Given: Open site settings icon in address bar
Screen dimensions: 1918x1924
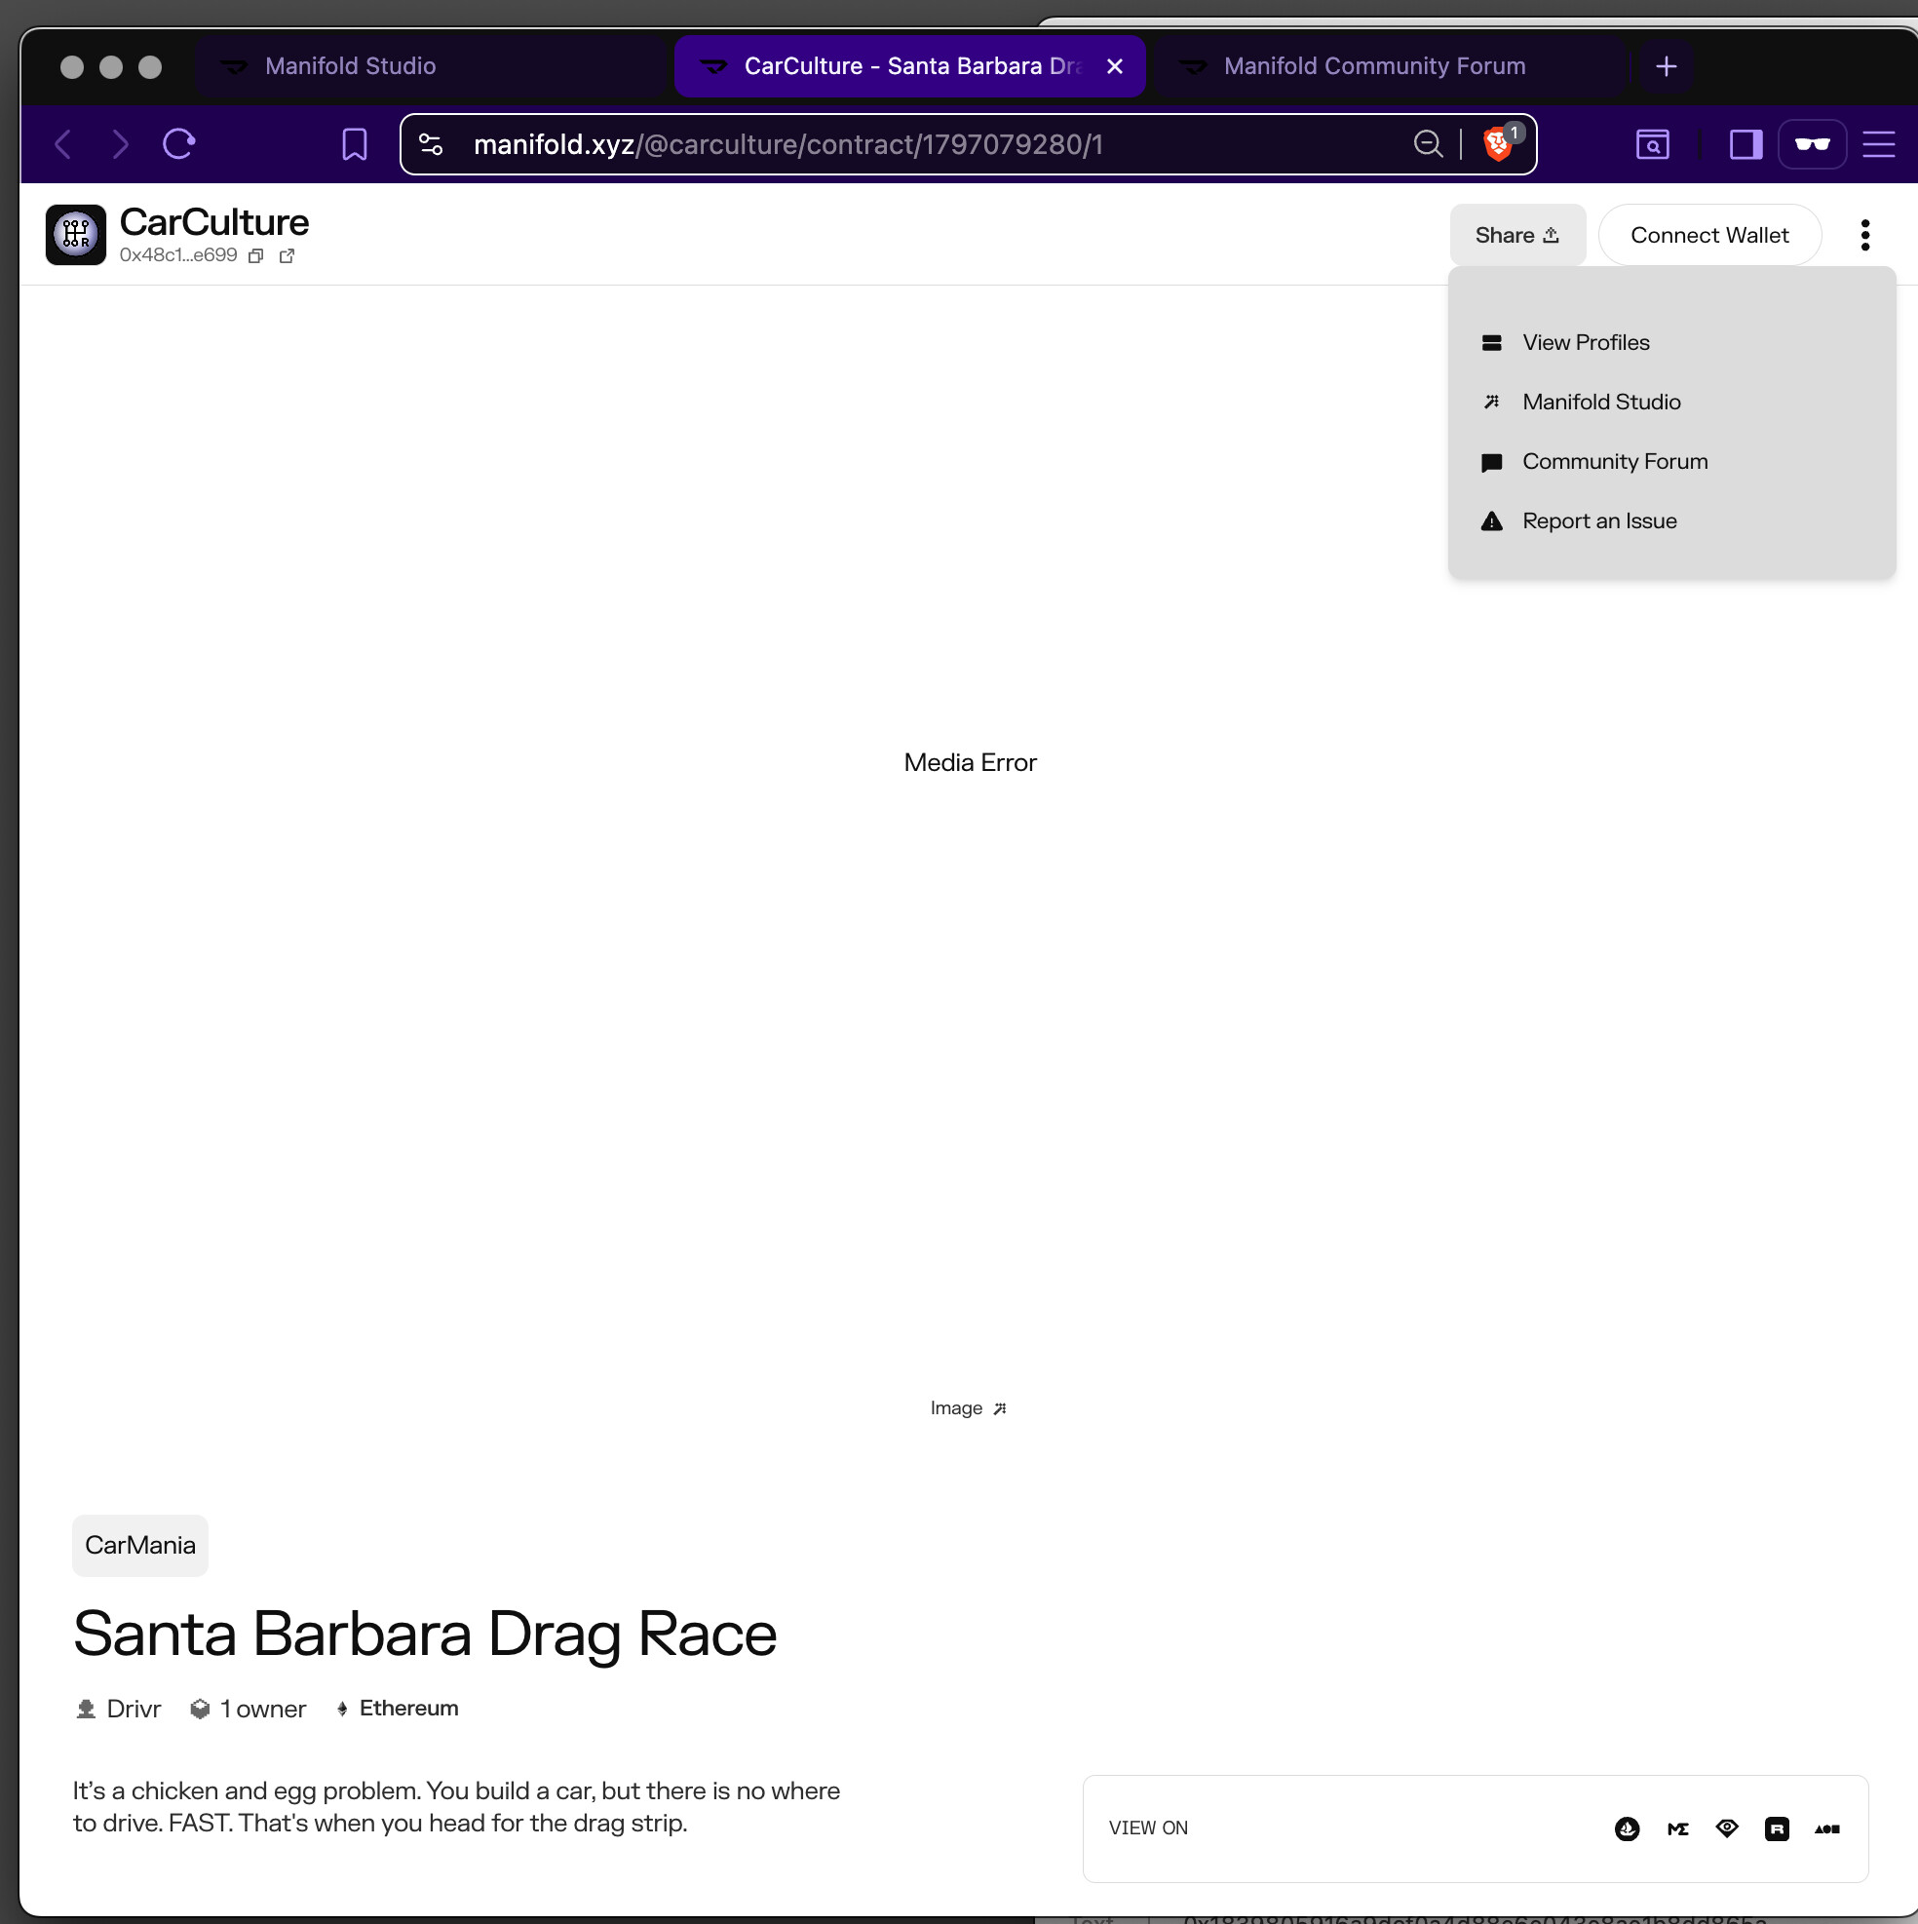Looking at the screenshot, I should click(430, 144).
